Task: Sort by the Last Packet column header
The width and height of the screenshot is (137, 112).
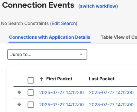Action: [102, 79]
